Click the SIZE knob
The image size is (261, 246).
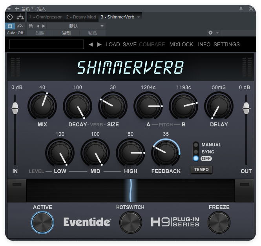pyautogui.click(x=113, y=106)
